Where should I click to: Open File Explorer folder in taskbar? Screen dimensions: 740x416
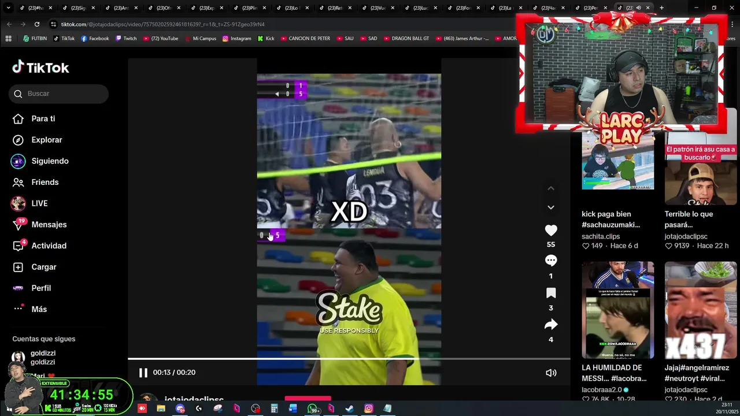(x=161, y=408)
